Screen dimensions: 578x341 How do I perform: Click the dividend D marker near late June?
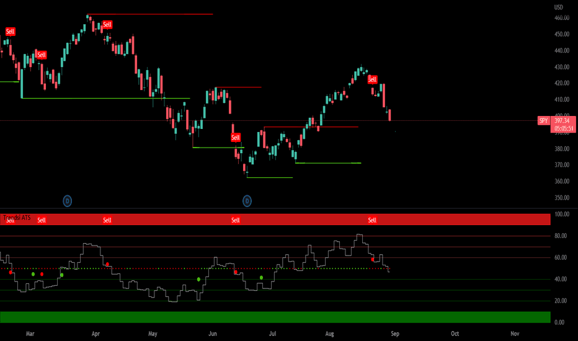pyautogui.click(x=247, y=201)
